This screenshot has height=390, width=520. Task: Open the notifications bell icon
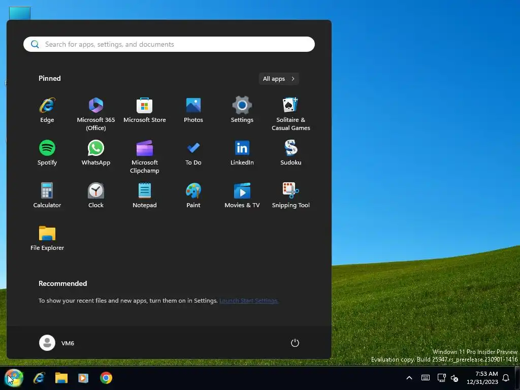tap(506, 378)
